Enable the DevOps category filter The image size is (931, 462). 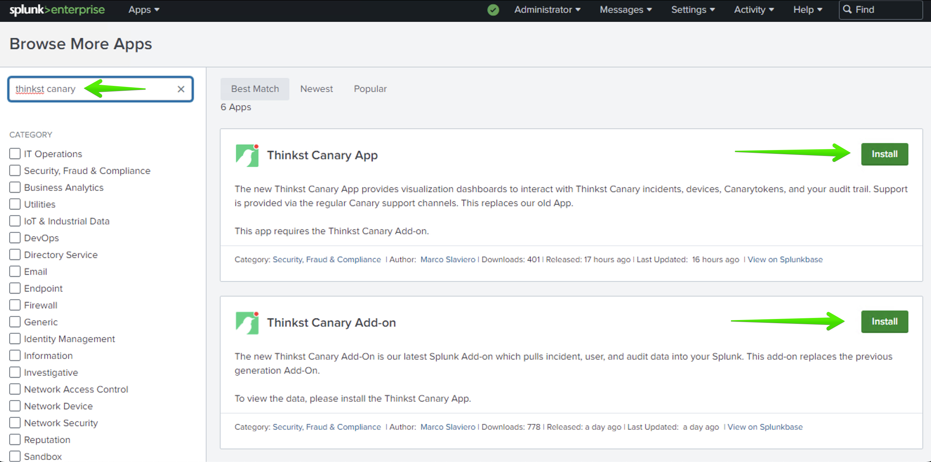pyautogui.click(x=15, y=238)
